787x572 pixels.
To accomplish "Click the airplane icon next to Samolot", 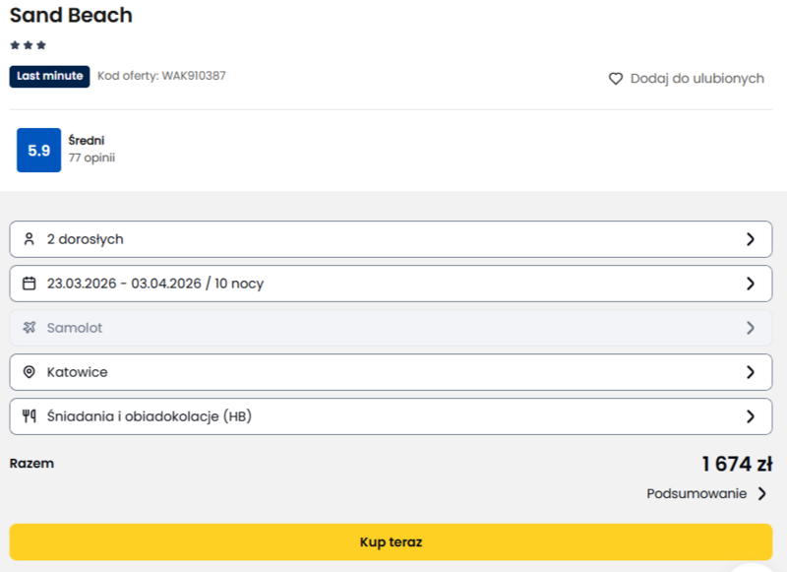I will [29, 328].
